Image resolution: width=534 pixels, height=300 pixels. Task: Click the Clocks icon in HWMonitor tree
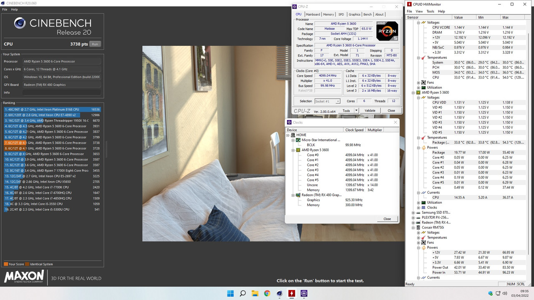[x=423, y=207]
